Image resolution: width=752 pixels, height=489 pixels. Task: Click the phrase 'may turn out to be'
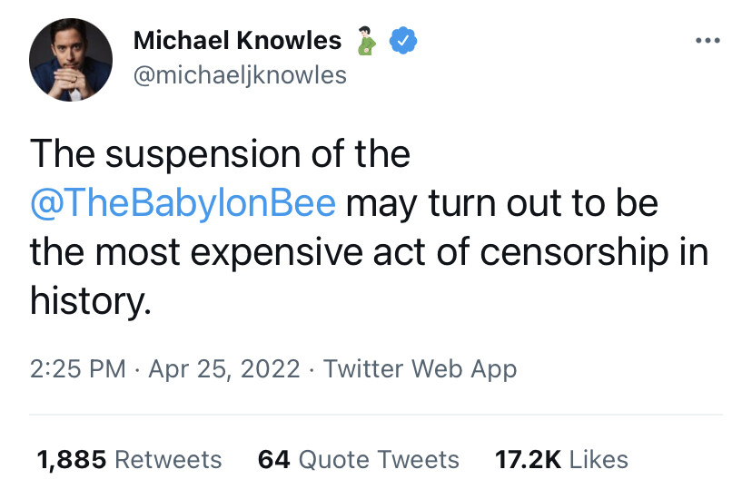tap(501, 203)
